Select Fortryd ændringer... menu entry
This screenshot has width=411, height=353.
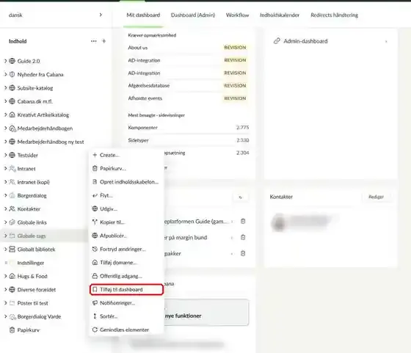(126, 250)
